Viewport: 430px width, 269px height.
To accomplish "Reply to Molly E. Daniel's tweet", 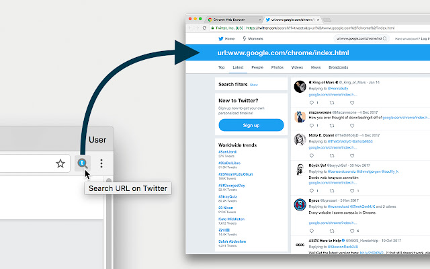I will click(x=312, y=155).
